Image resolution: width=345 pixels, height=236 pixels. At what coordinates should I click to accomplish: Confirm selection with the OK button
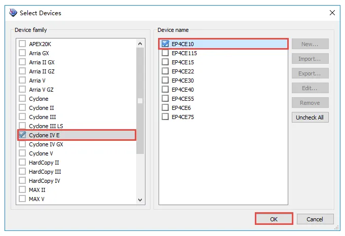click(274, 219)
